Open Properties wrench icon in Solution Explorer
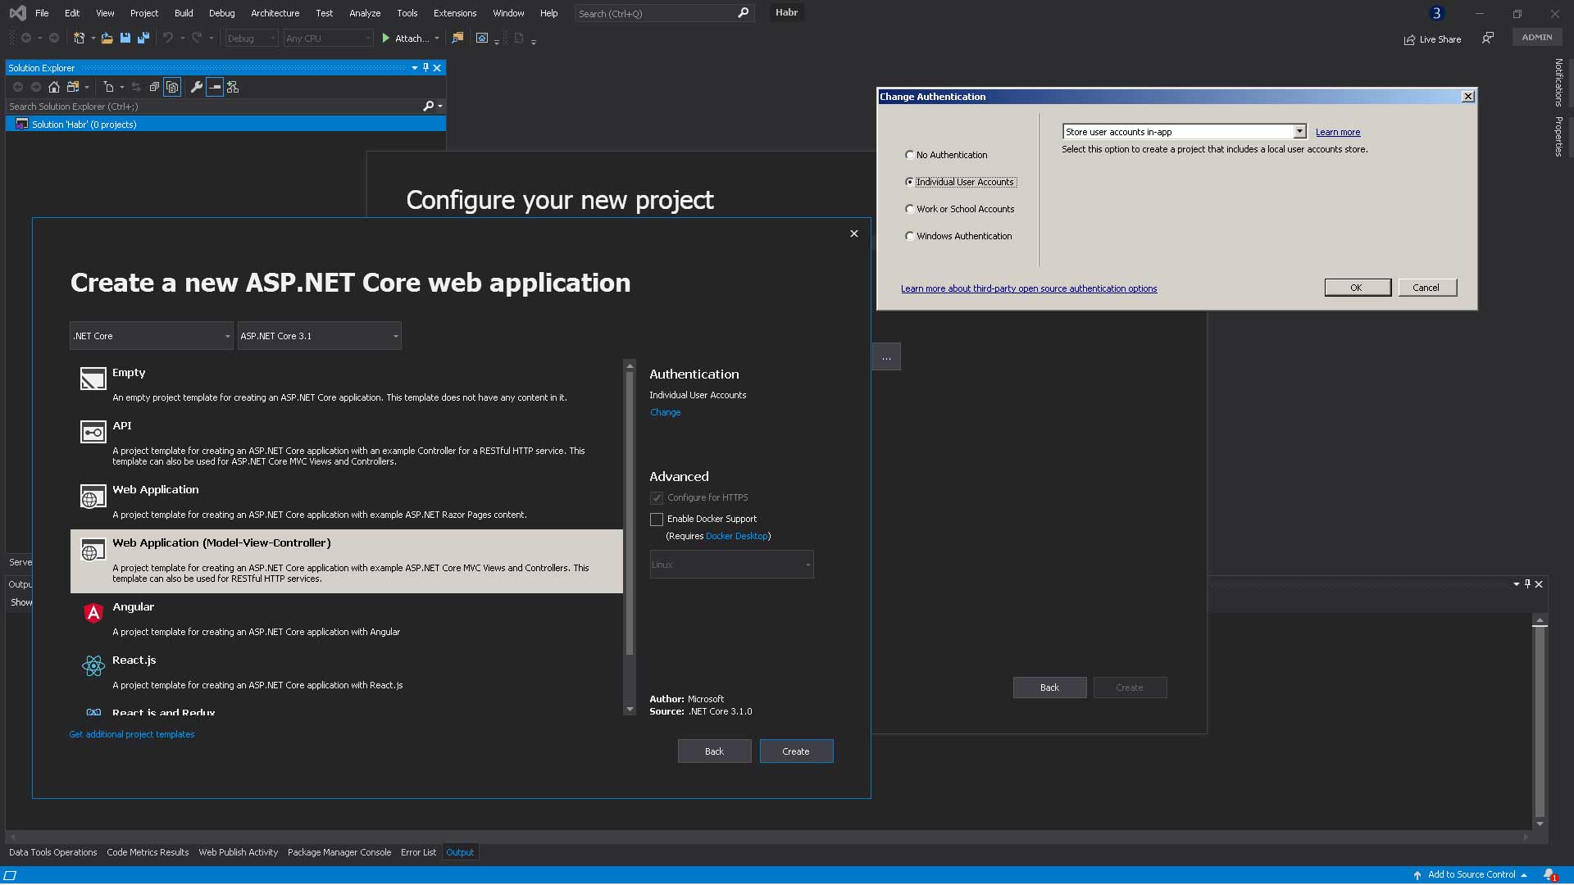Image resolution: width=1574 pixels, height=885 pixels. point(196,87)
